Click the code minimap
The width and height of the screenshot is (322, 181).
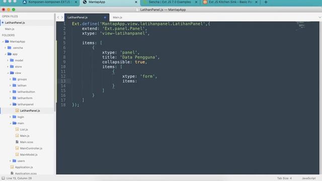tap(301, 26)
